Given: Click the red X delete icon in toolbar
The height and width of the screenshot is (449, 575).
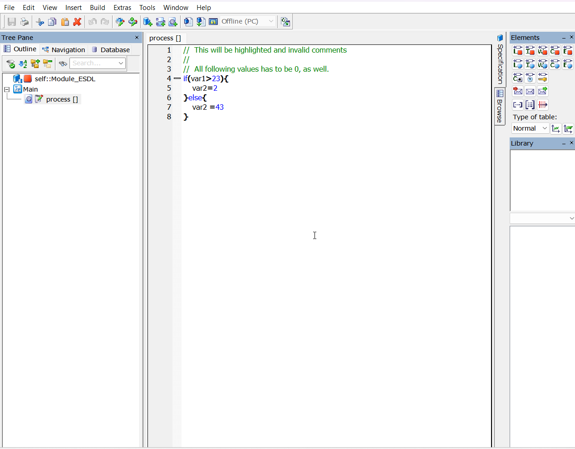Looking at the screenshot, I should [x=77, y=22].
